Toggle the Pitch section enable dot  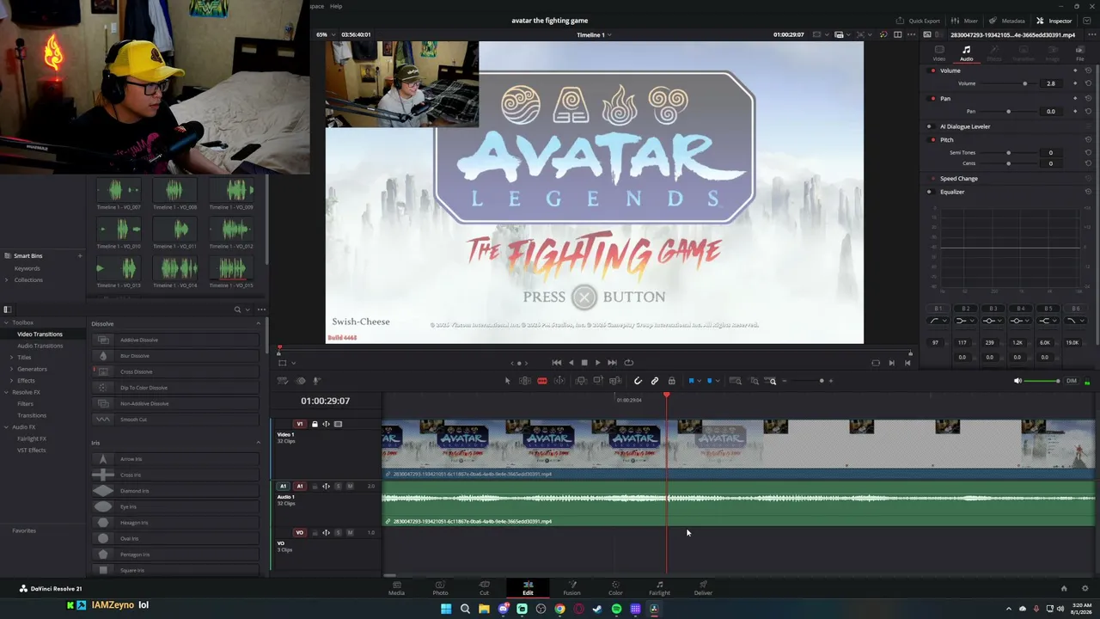(x=933, y=139)
